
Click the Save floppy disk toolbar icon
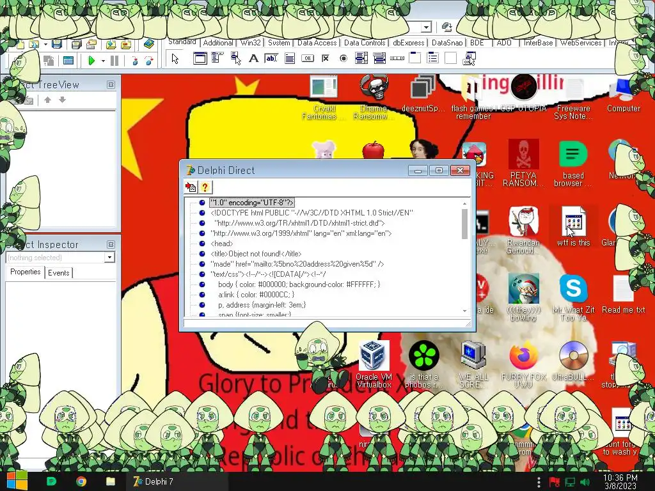coord(57,44)
